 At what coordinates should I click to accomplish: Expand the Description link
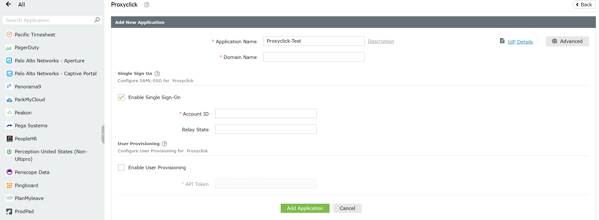click(381, 41)
